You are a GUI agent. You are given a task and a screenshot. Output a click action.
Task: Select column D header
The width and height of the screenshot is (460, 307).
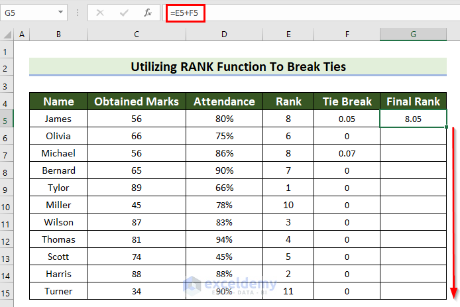[x=224, y=34]
